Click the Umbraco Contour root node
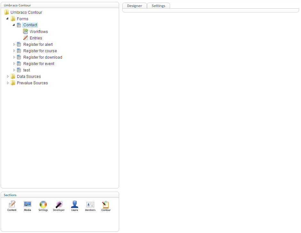 click(26, 12)
